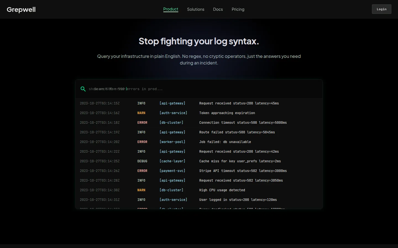Select timestamp 2023-10-27T03:14:15Z
The image size is (398, 248).
click(x=99, y=103)
